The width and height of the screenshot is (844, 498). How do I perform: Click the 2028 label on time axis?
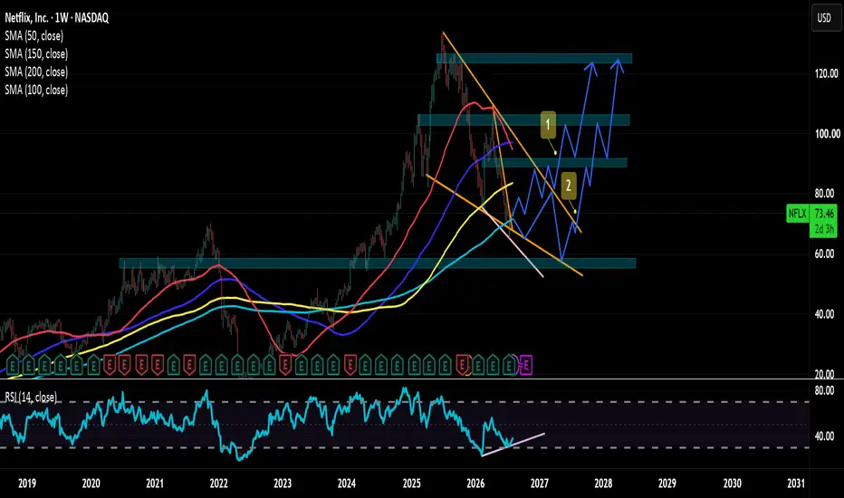[x=603, y=484]
